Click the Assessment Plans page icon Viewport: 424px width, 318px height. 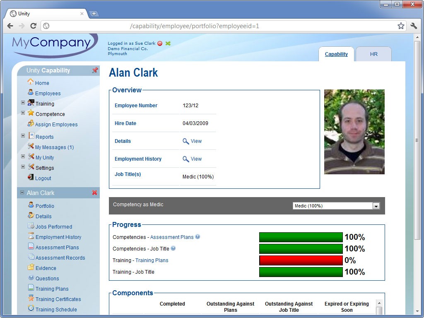31,246
